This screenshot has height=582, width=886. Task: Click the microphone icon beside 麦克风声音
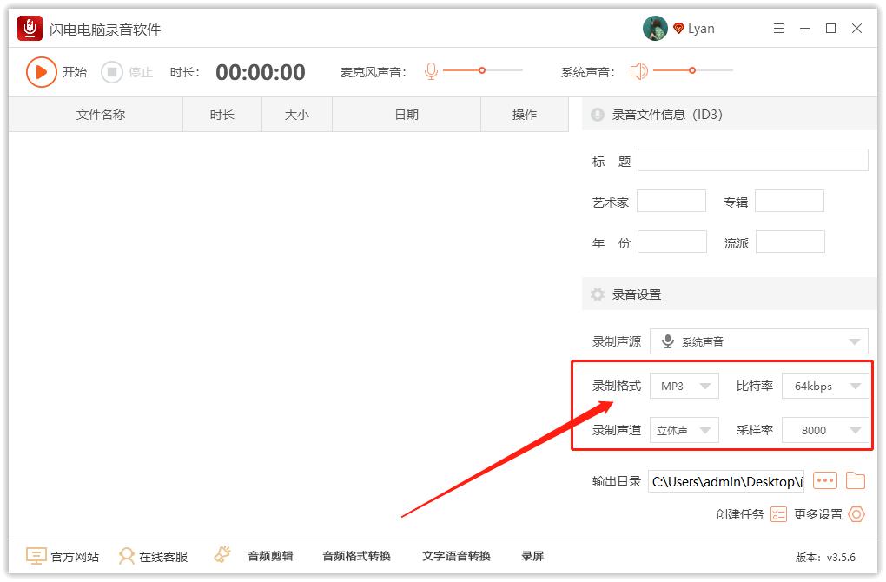tap(431, 72)
